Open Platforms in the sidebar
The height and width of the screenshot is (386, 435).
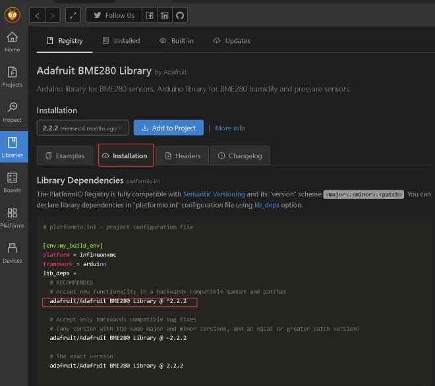13,218
